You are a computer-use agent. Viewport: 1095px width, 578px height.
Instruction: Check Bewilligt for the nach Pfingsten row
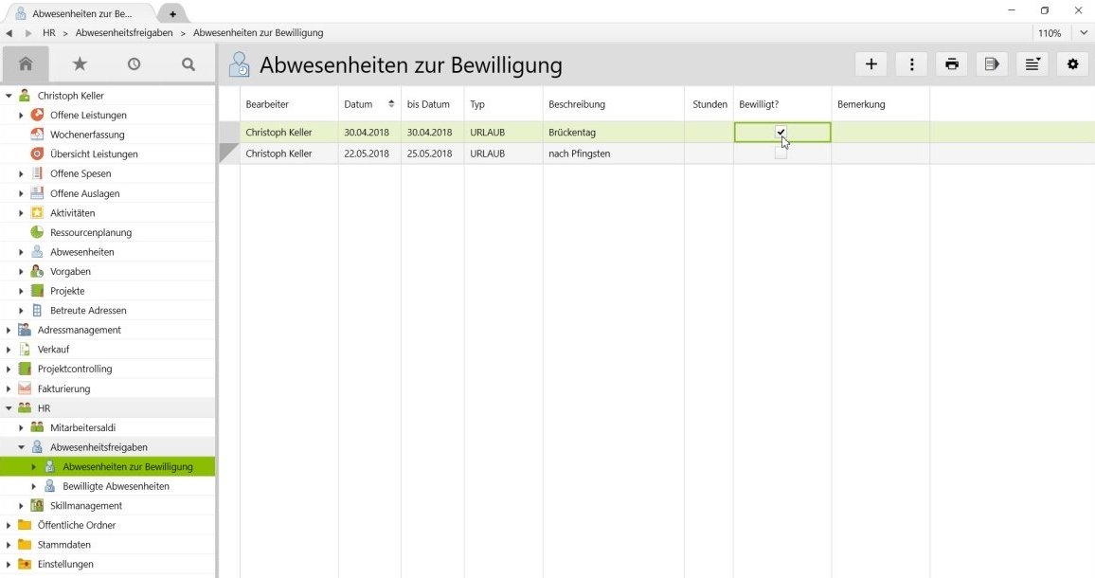(x=781, y=153)
